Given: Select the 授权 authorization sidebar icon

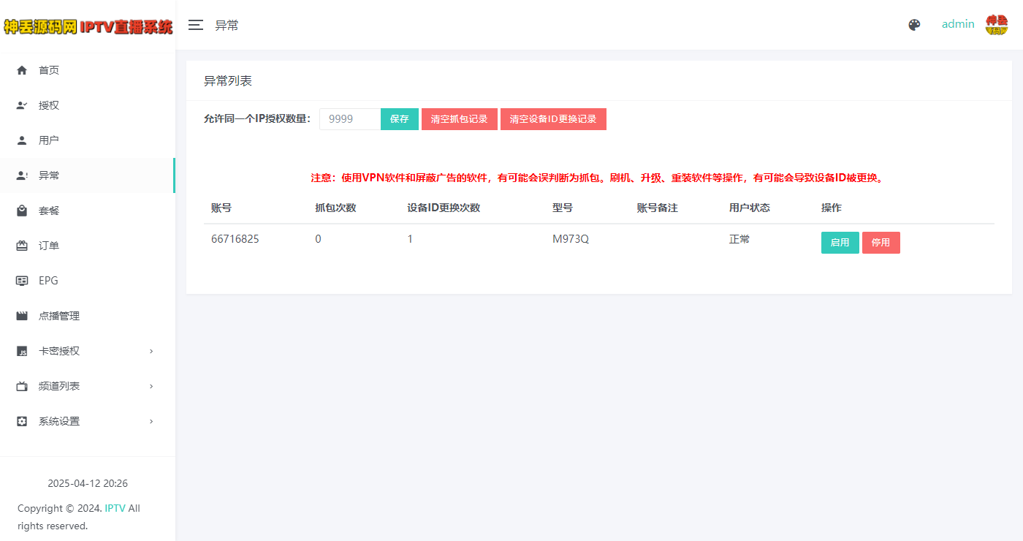Looking at the screenshot, I should point(20,105).
